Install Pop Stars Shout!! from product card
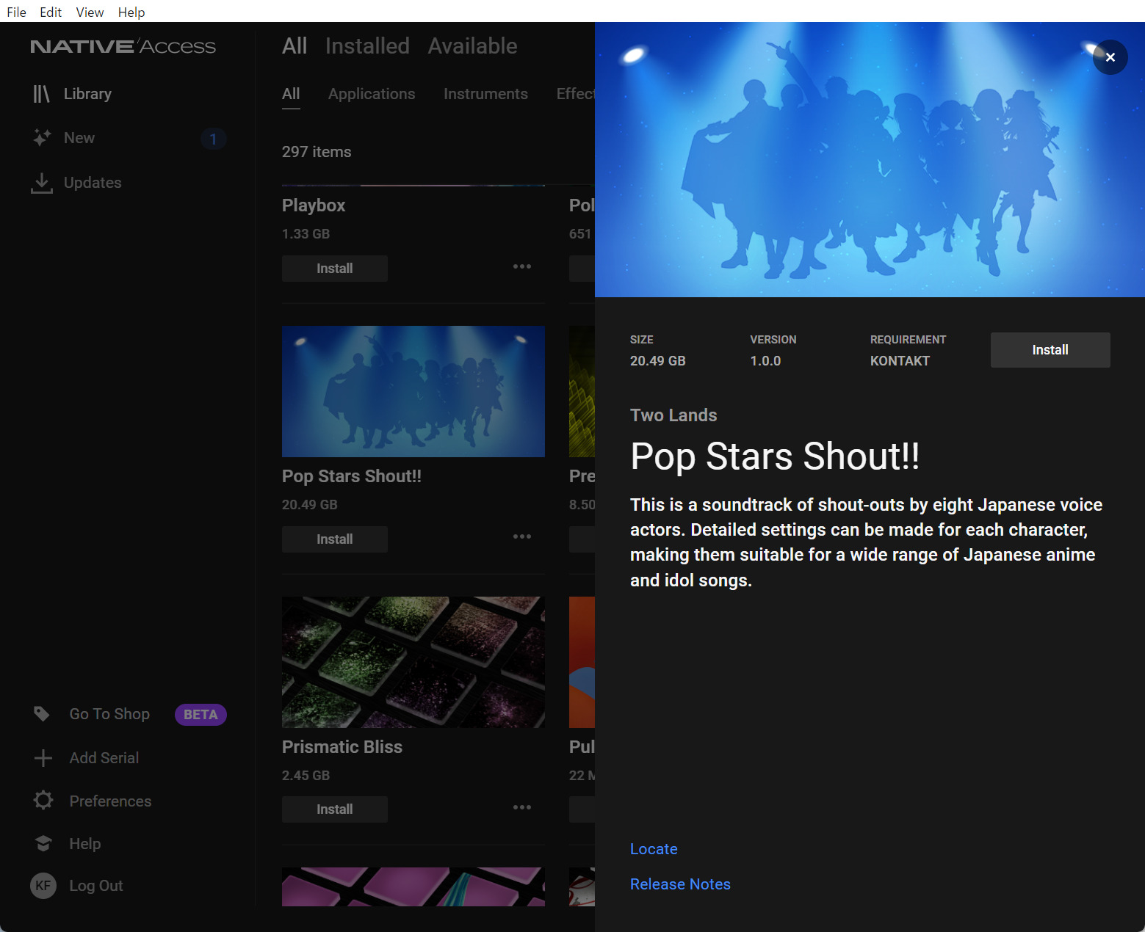Image resolution: width=1145 pixels, height=932 pixels. coord(335,539)
